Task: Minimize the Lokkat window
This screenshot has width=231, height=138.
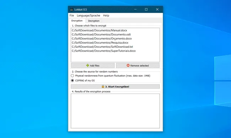Action: 135,10
